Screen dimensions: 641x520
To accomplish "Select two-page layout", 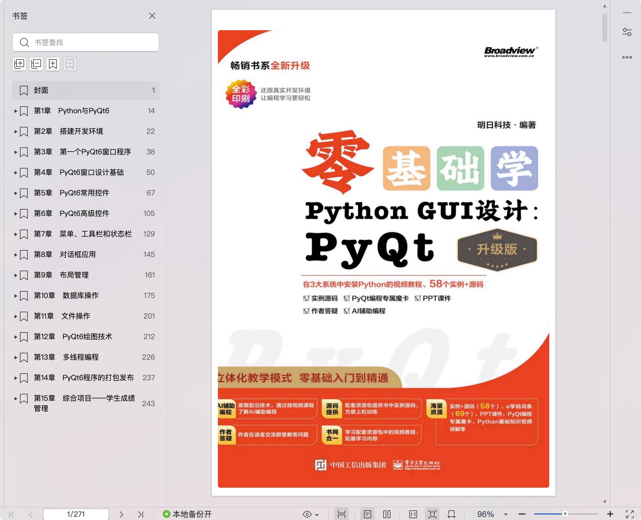I will [387, 514].
